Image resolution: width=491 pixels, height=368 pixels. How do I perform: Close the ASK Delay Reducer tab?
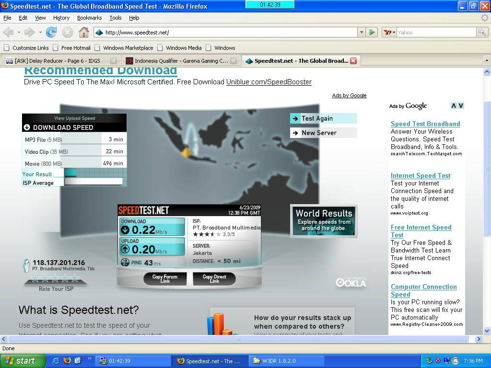[x=114, y=61]
